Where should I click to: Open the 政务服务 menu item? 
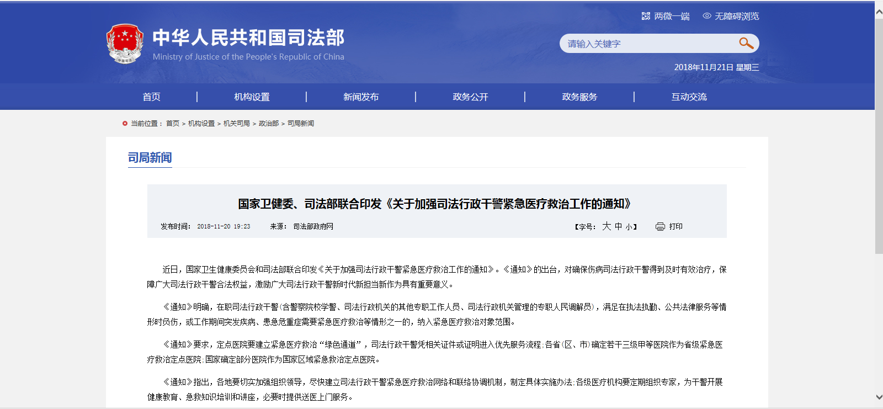[579, 97]
